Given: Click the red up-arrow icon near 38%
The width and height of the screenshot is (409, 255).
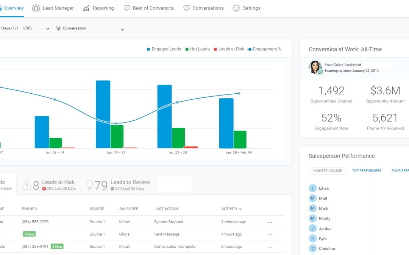Looking at the screenshot, I should (44, 189).
